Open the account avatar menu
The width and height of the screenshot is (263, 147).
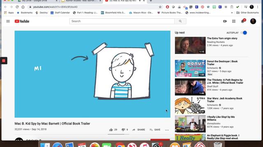coord(253,21)
